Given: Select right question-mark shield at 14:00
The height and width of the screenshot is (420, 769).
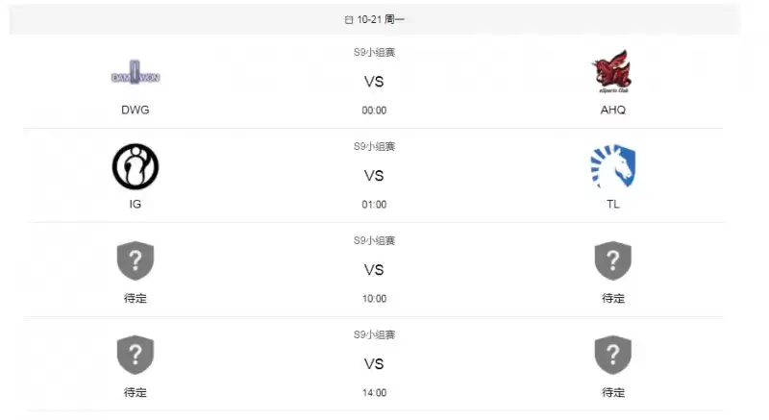Looking at the screenshot, I should (612, 355).
